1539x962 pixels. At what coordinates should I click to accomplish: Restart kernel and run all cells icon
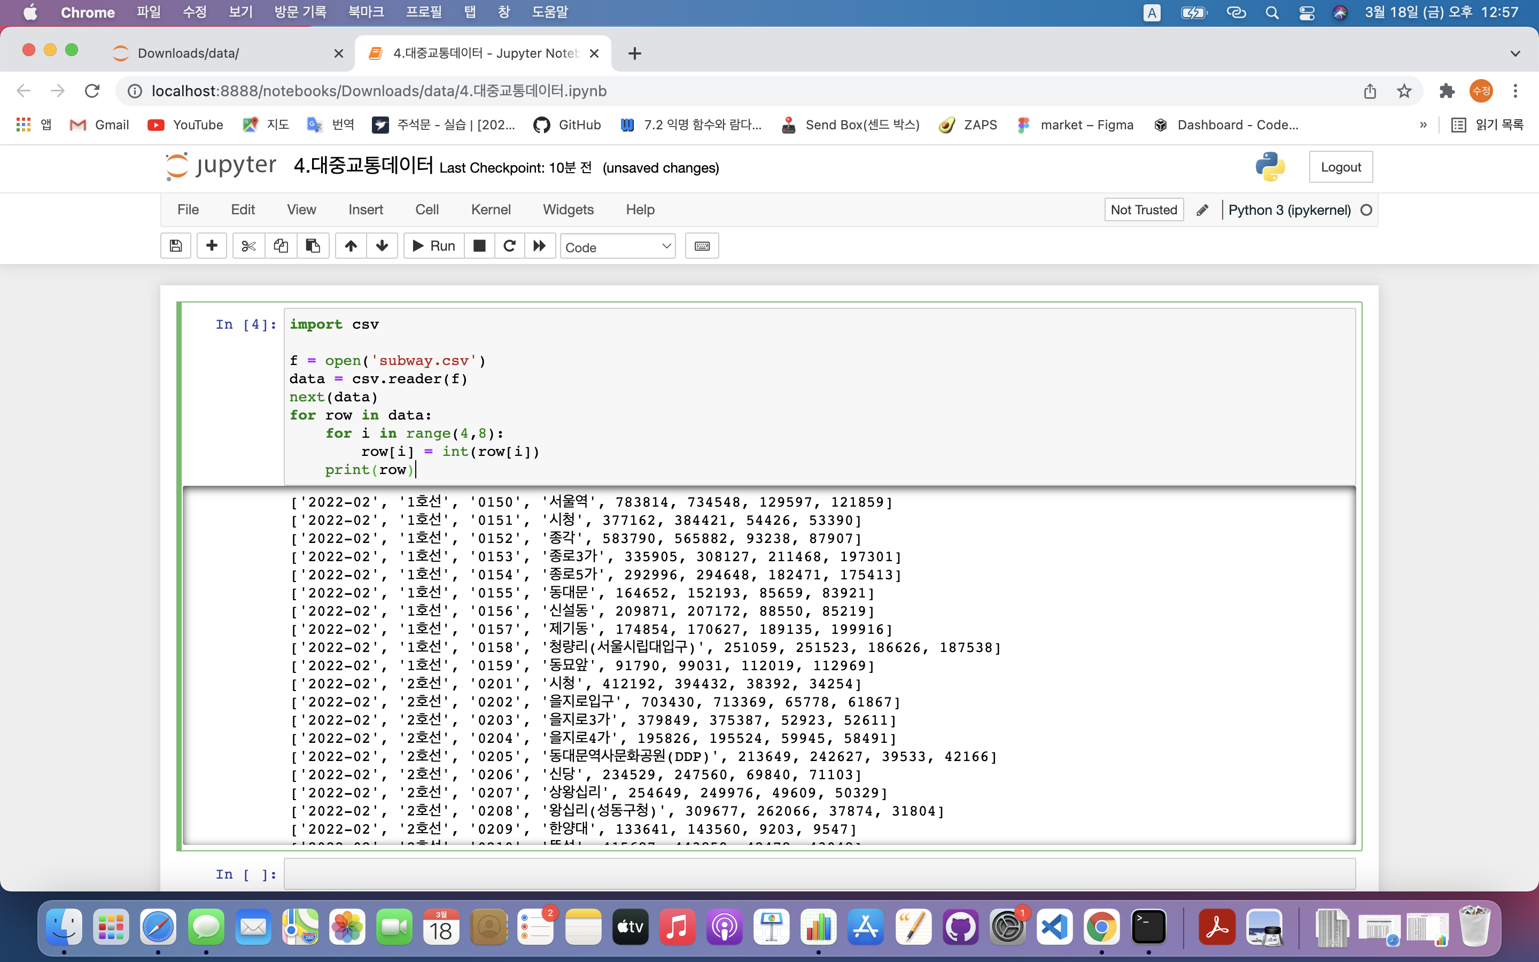pos(540,246)
